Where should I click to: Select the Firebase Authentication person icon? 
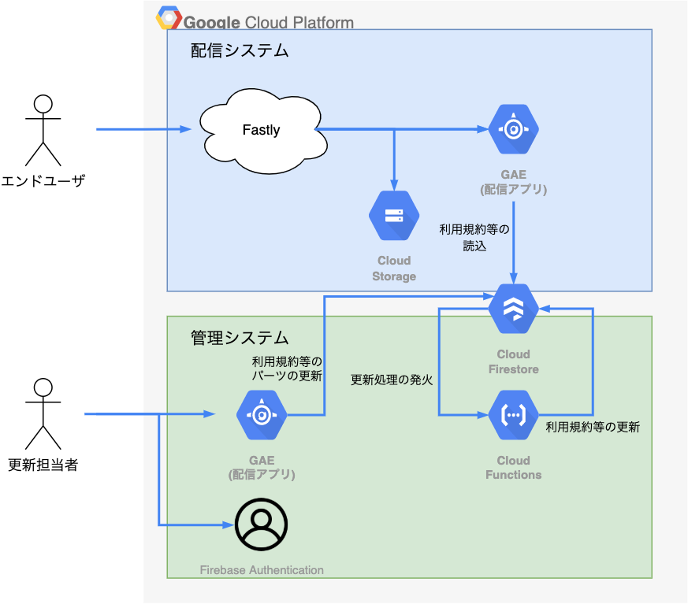(x=261, y=524)
